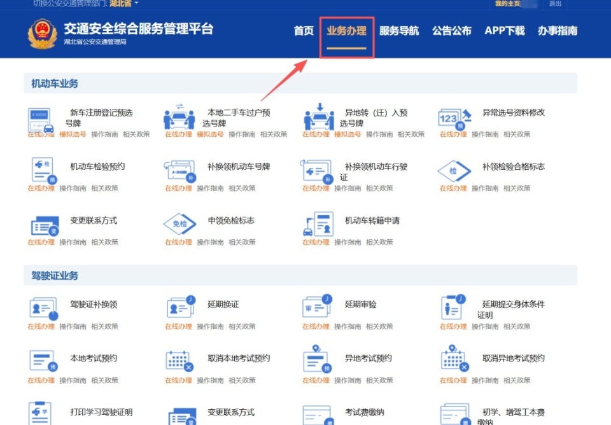This screenshot has height=425, width=611.
Task: Click 在线办理 under 驾驶证补换领
Action: (x=41, y=326)
